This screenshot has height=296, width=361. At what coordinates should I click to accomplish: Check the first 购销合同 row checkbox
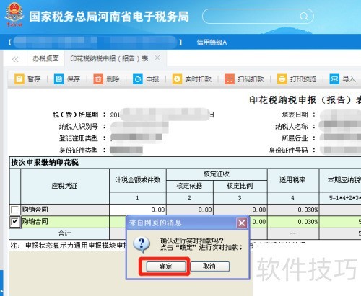click(x=14, y=210)
